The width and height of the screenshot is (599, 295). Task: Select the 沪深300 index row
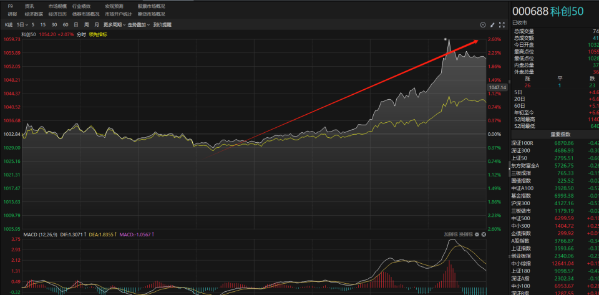[x=555, y=203]
